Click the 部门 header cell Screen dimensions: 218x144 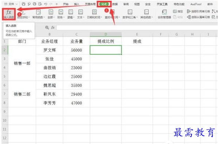coord(22,41)
